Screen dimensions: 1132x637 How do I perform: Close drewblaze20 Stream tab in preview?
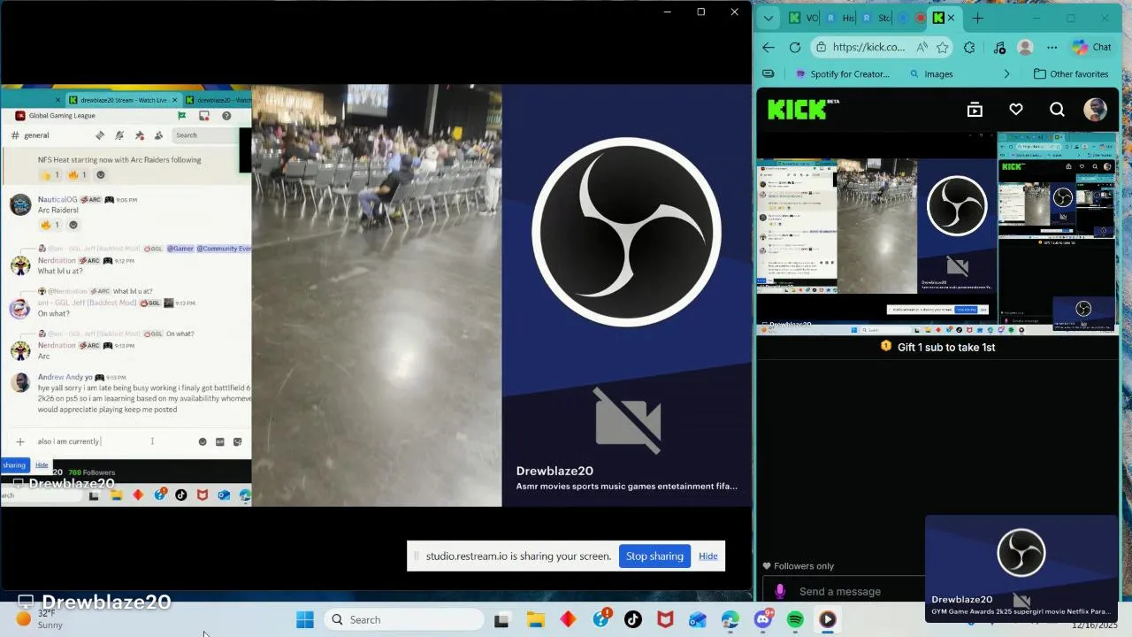[x=175, y=100]
